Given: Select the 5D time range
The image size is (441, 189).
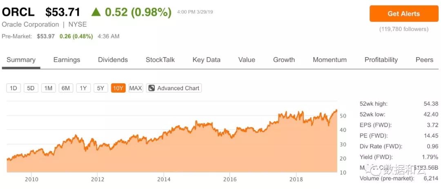Looking at the screenshot, I should click(x=31, y=88).
